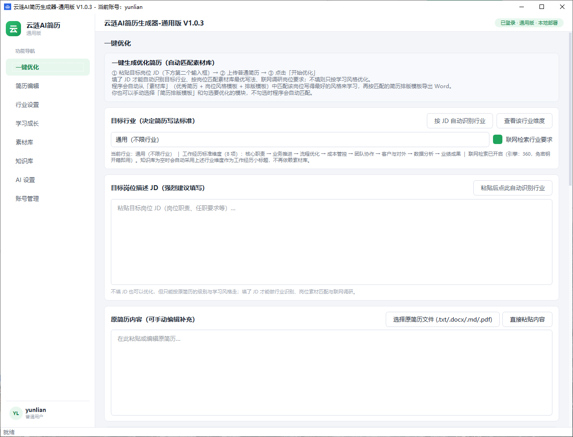
Task: Click the YL user avatar icon
Action: pos(16,413)
